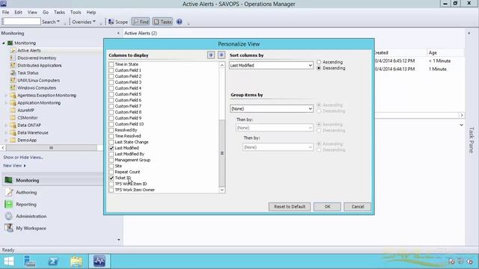
Task: Click the navigation tree horizontal scrollbar
Action: [52, 148]
